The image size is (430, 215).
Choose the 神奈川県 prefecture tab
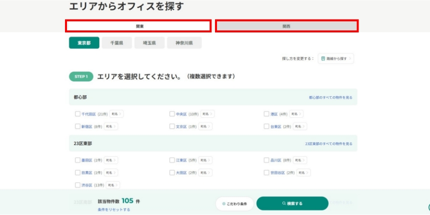click(184, 43)
